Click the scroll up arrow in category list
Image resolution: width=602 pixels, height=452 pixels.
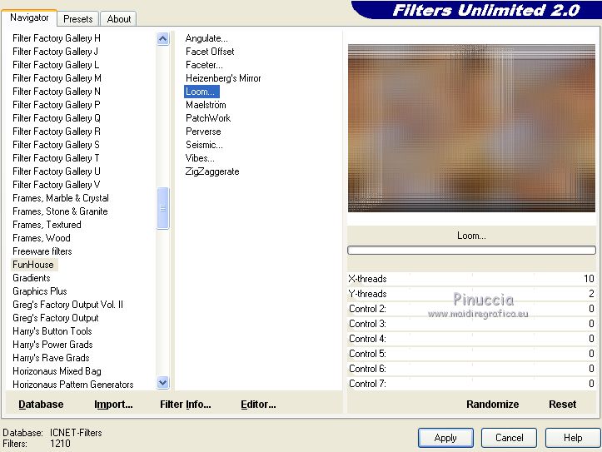(163, 39)
